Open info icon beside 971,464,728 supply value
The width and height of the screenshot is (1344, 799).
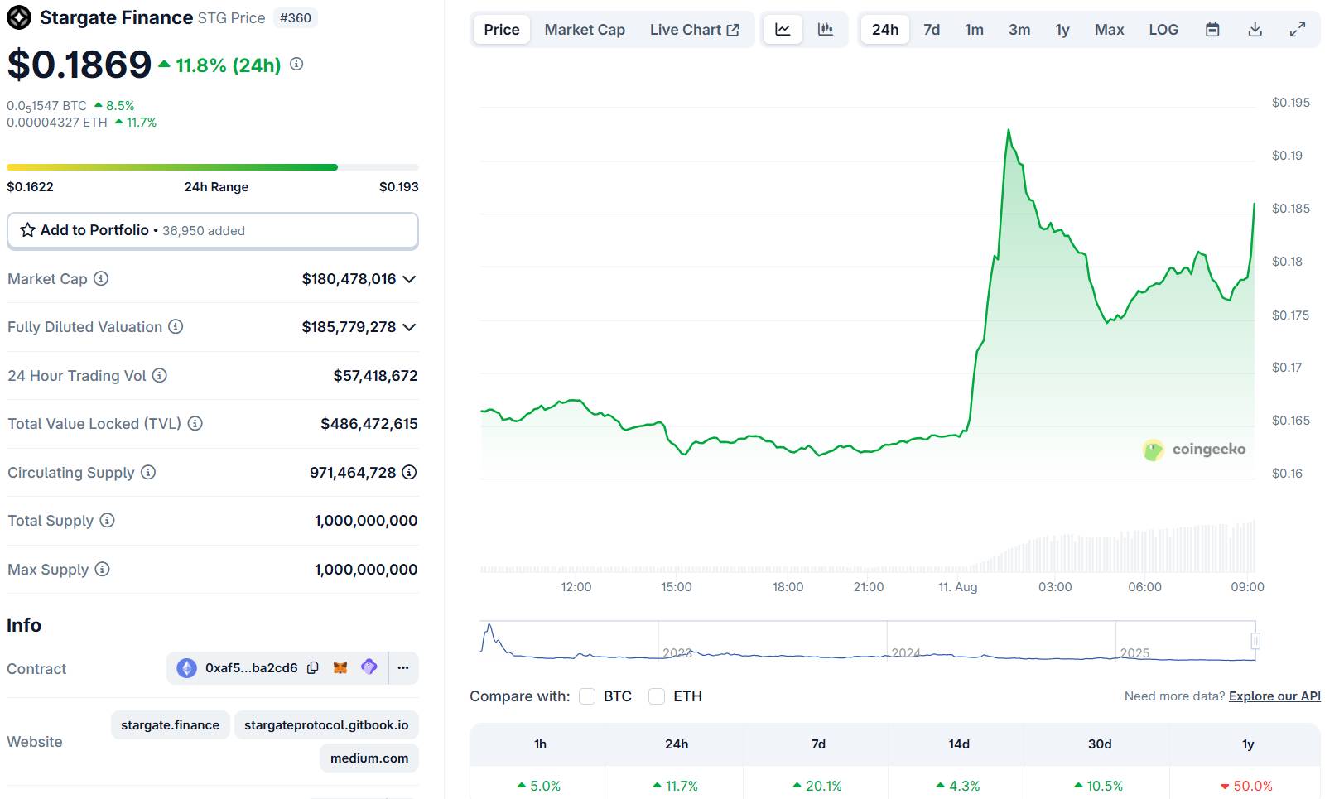click(x=409, y=473)
